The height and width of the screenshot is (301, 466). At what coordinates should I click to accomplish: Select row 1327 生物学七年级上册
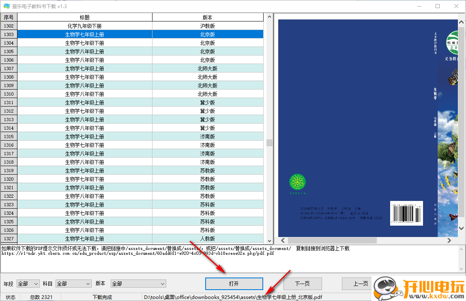[132, 239]
